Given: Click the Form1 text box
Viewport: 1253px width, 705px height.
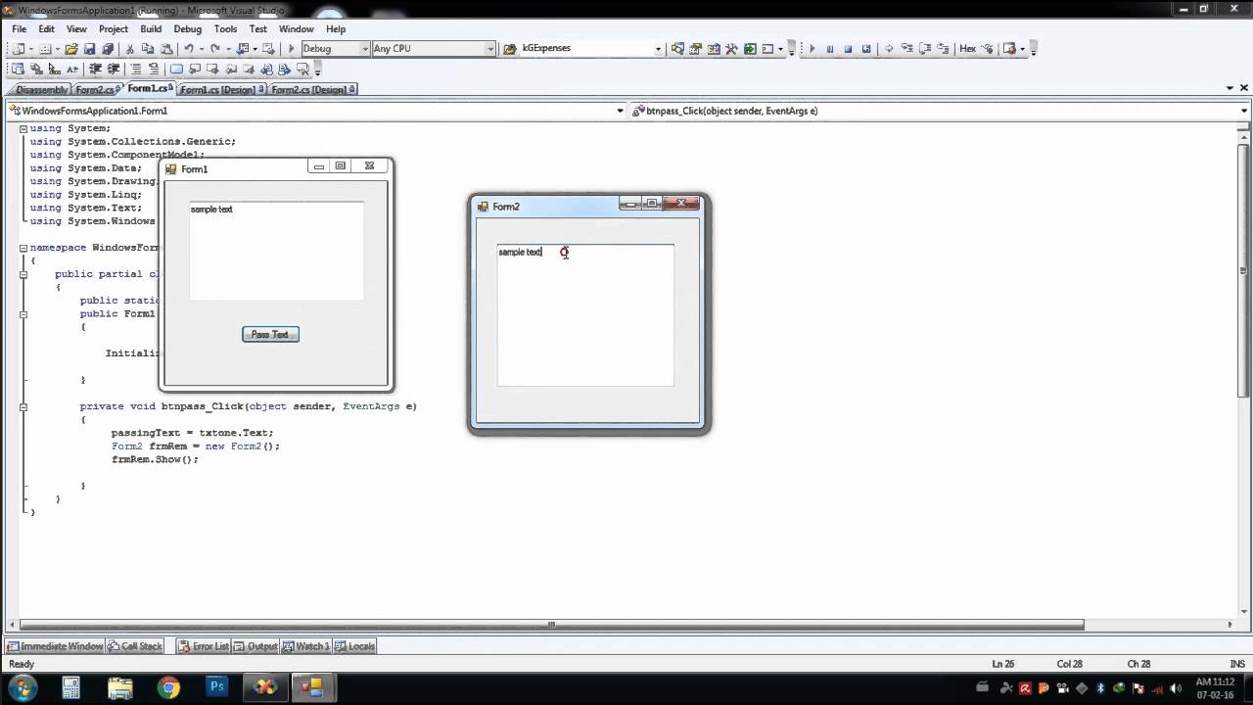Looking at the screenshot, I should 276,251.
